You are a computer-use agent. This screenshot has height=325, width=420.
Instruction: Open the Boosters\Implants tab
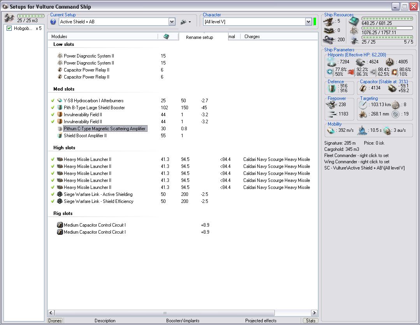(x=183, y=320)
